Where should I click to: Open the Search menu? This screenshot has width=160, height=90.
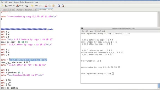[16, 2]
